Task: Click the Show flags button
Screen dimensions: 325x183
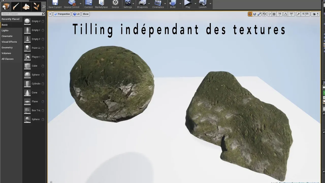Action: [86, 14]
